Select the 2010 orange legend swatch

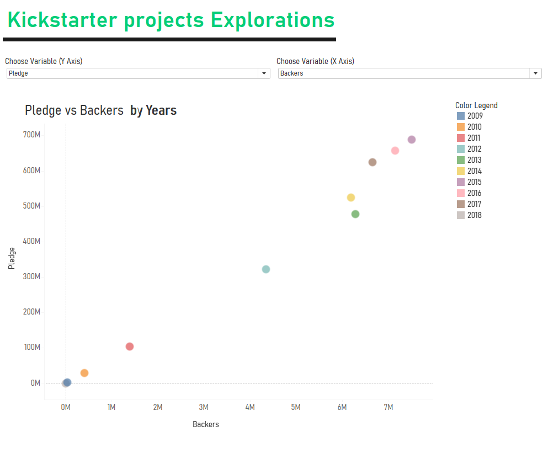pos(461,127)
